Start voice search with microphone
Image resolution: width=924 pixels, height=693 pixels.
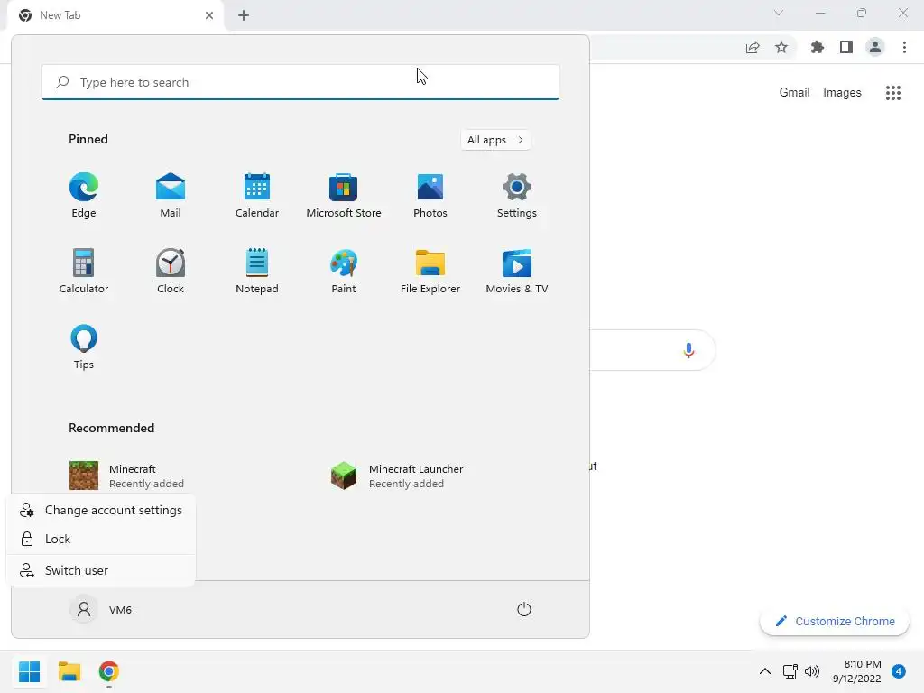[688, 350]
